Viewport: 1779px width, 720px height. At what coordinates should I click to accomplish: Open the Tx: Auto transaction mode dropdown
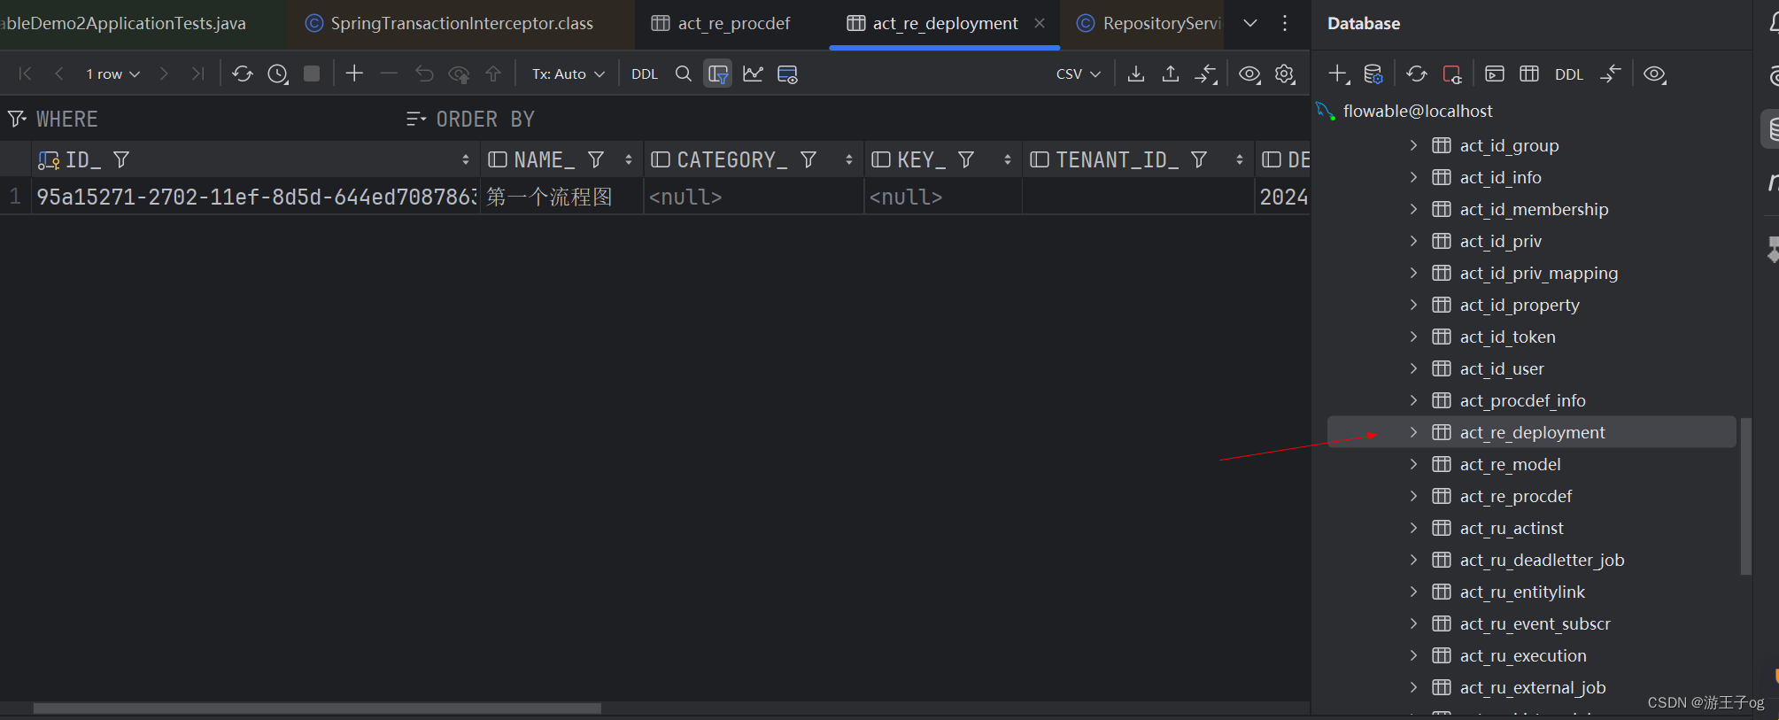(x=568, y=74)
